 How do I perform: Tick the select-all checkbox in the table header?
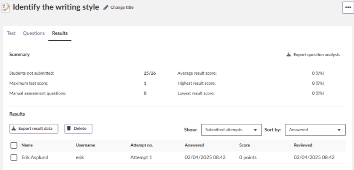14,145
